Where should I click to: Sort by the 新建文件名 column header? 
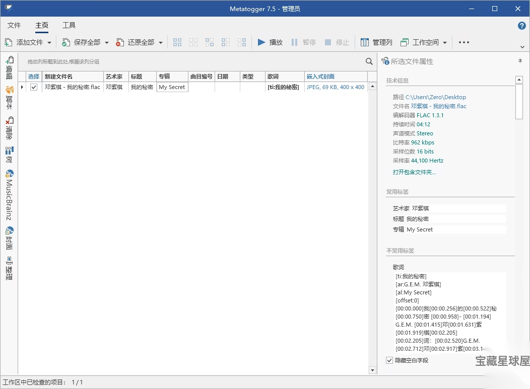tap(73, 76)
